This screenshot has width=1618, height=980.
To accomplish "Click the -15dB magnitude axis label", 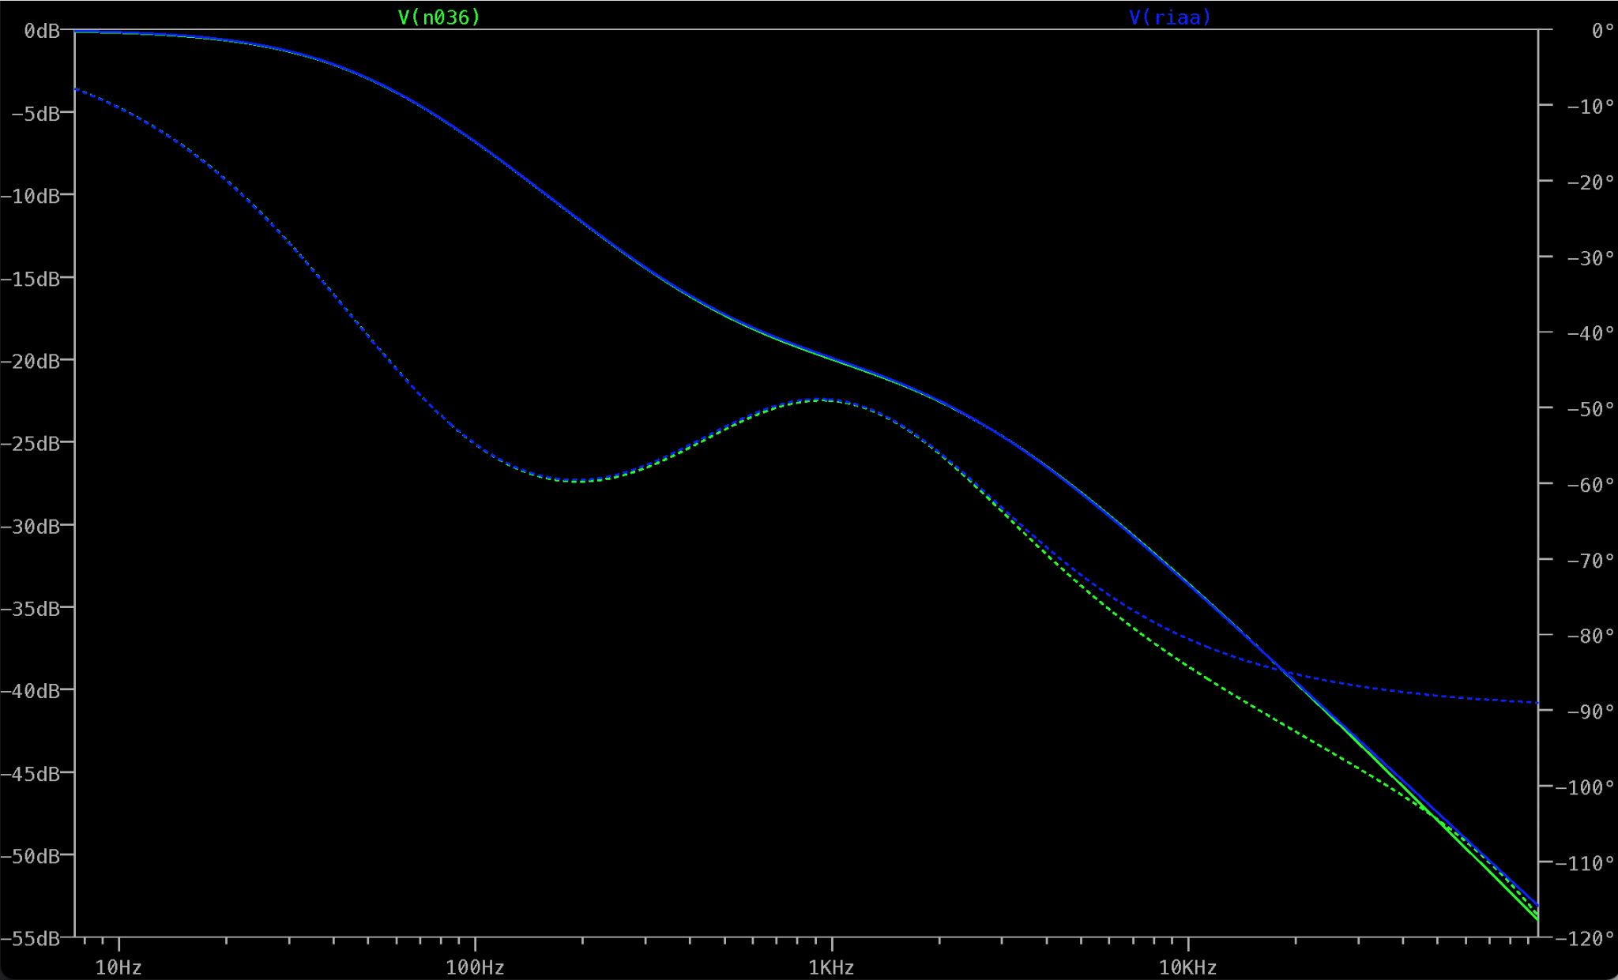I will 30,279.
